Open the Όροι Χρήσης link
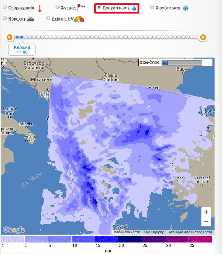 (x=155, y=232)
